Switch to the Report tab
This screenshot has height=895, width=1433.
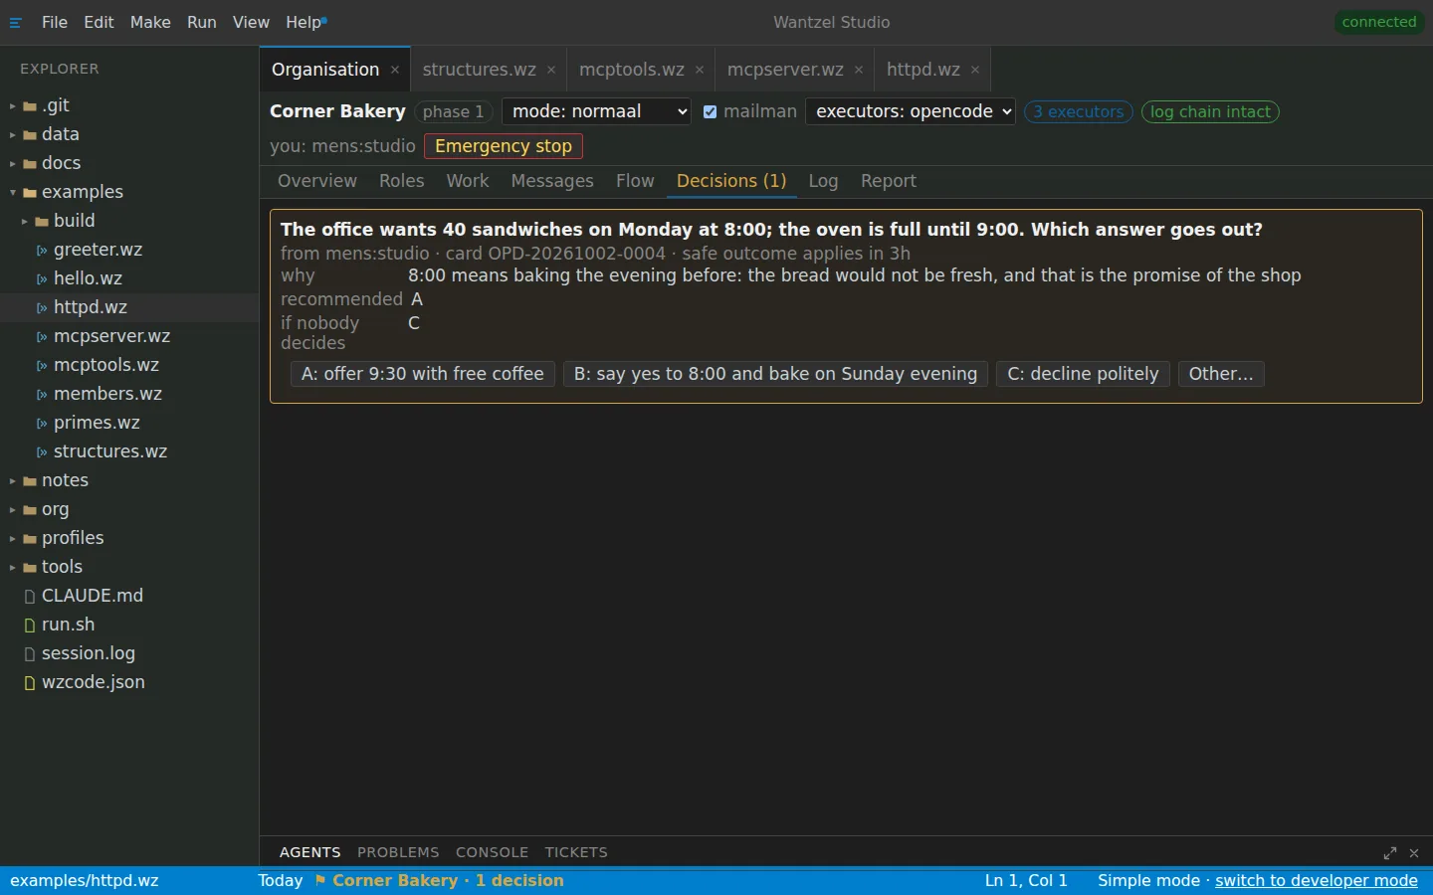(x=889, y=181)
